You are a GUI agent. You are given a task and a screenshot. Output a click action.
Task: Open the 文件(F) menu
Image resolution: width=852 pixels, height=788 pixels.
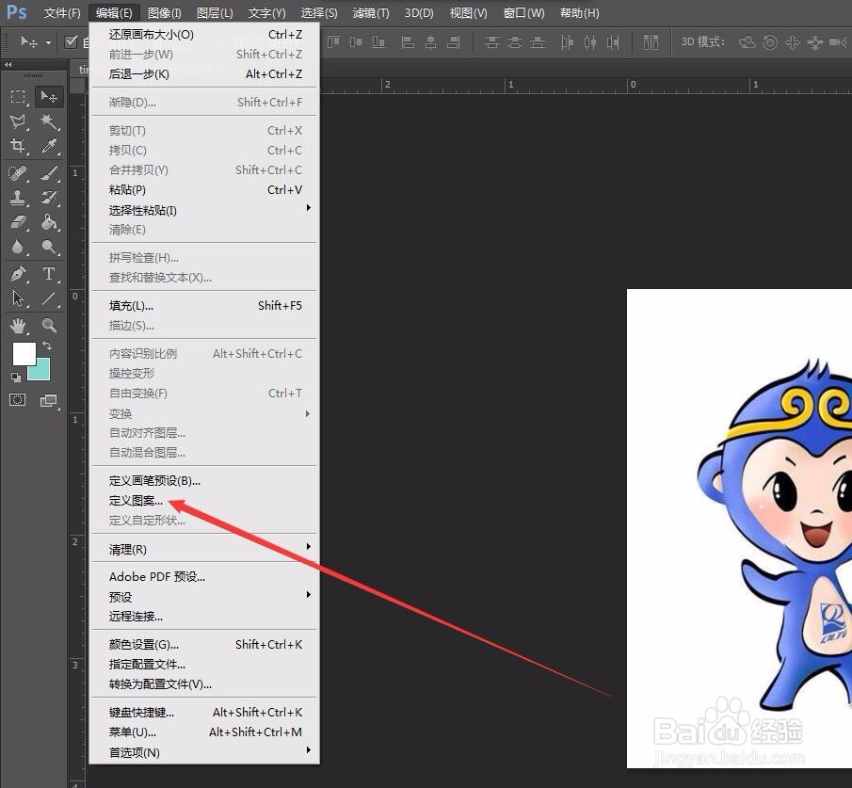62,12
